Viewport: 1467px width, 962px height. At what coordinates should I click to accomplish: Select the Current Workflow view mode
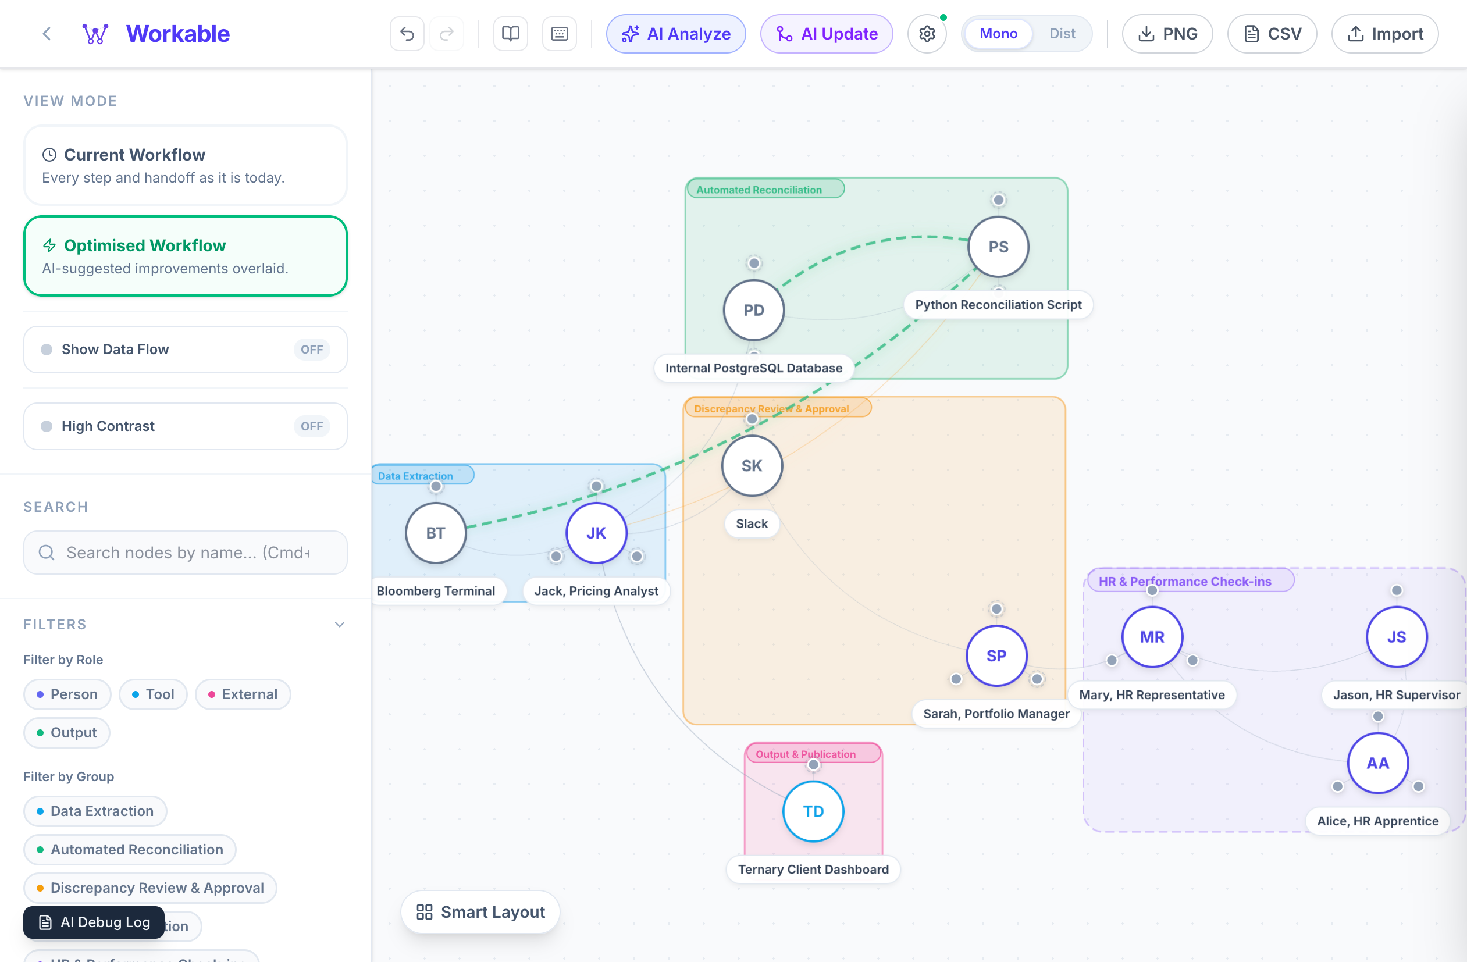185,165
